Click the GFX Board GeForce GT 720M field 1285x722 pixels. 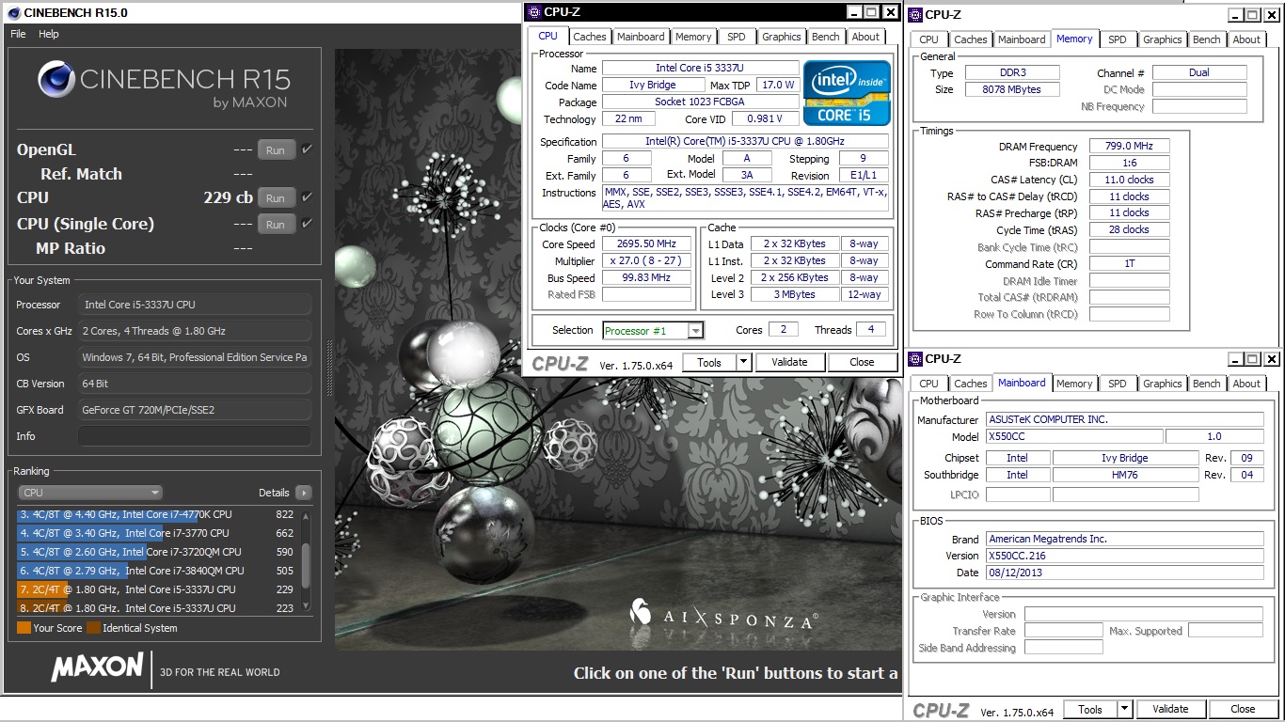click(x=195, y=410)
